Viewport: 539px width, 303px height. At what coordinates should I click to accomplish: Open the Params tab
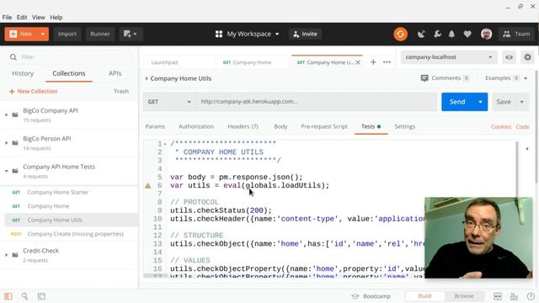click(155, 126)
